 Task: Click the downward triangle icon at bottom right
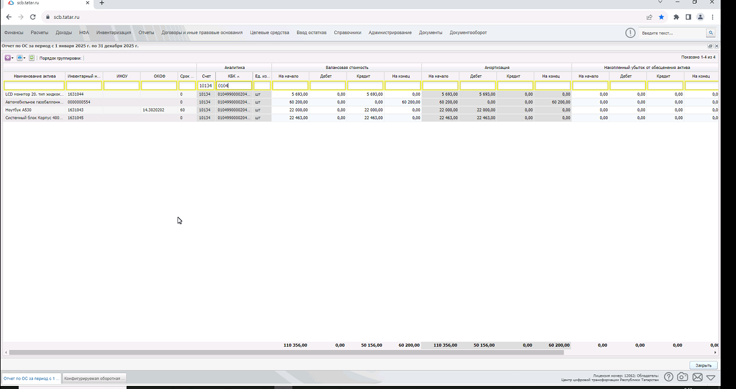click(x=710, y=377)
